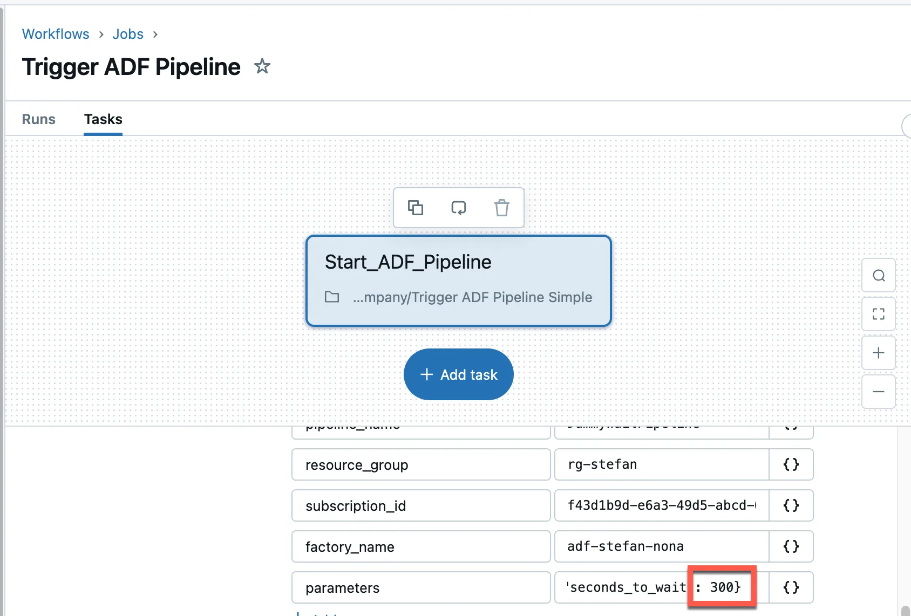
Task: Select the Tasks tab
Action: click(103, 119)
